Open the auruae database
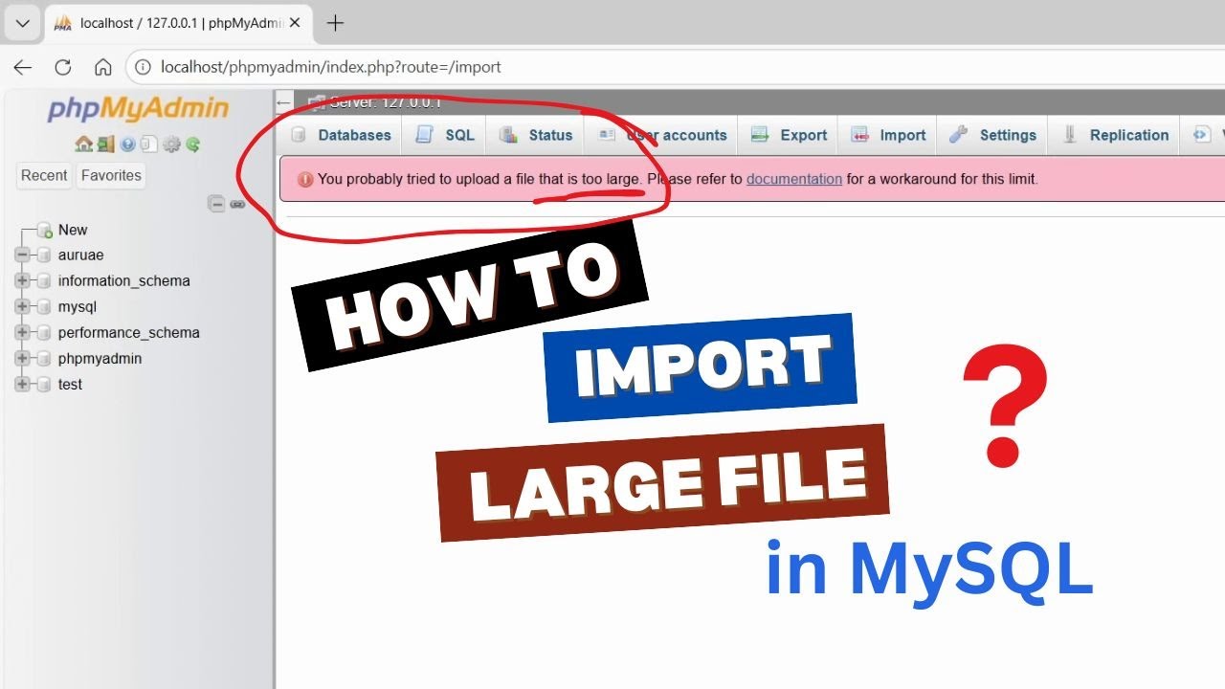Viewport: 1225px width, 689px height. [80, 256]
